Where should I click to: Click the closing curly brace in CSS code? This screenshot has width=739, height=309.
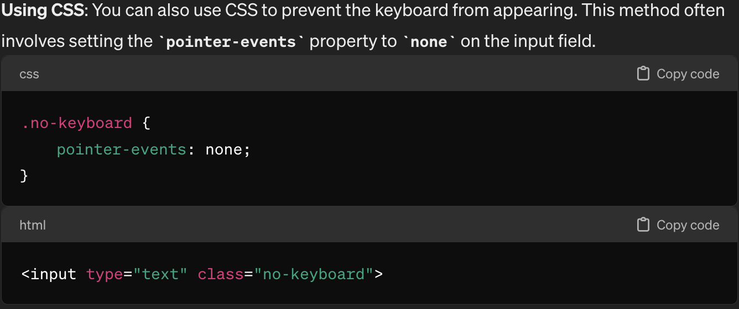(24, 176)
